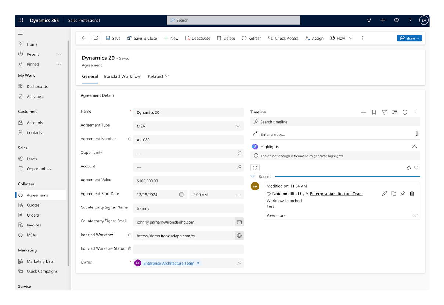Click Owner lookup search icon

point(239,263)
